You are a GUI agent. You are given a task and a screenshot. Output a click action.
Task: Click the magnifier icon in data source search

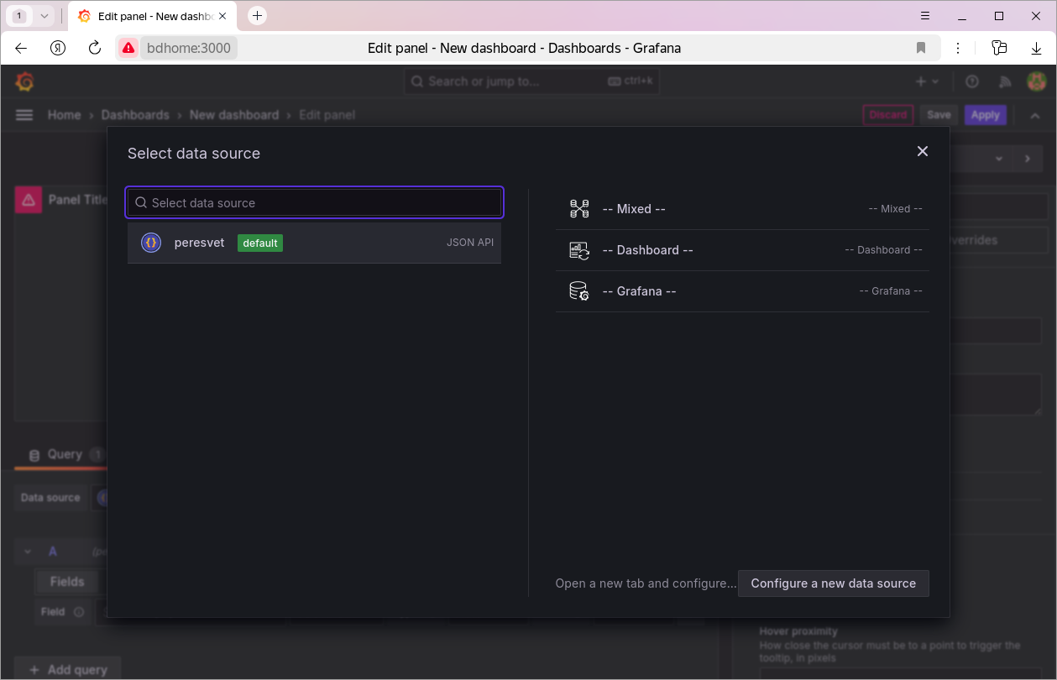click(x=141, y=202)
